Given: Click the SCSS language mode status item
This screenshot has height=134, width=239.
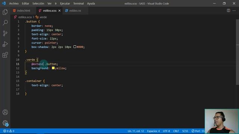Looking at the screenshot, I should click(185, 131).
